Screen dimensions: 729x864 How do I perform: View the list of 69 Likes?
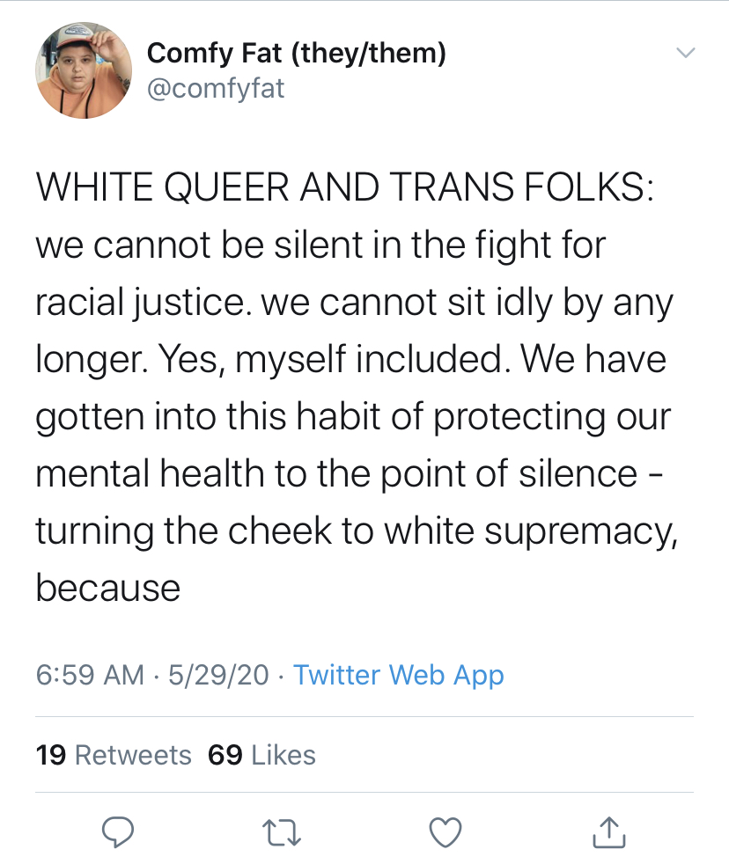(x=262, y=755)
